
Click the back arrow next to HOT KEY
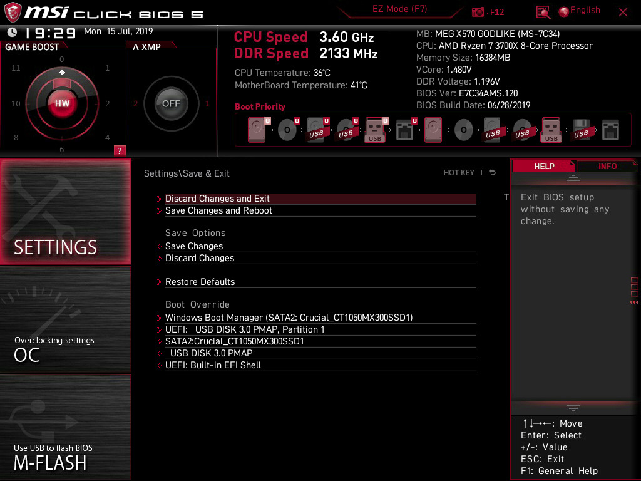point(492,173)
